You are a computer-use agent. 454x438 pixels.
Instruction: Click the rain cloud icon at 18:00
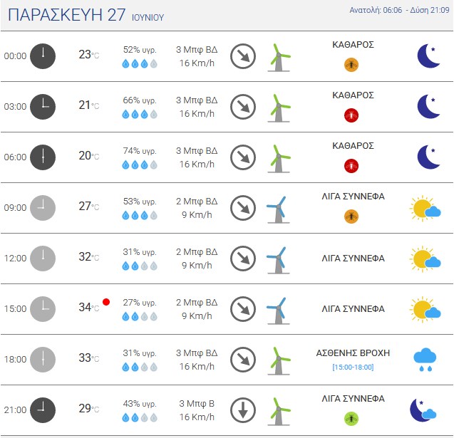point(425,360)
